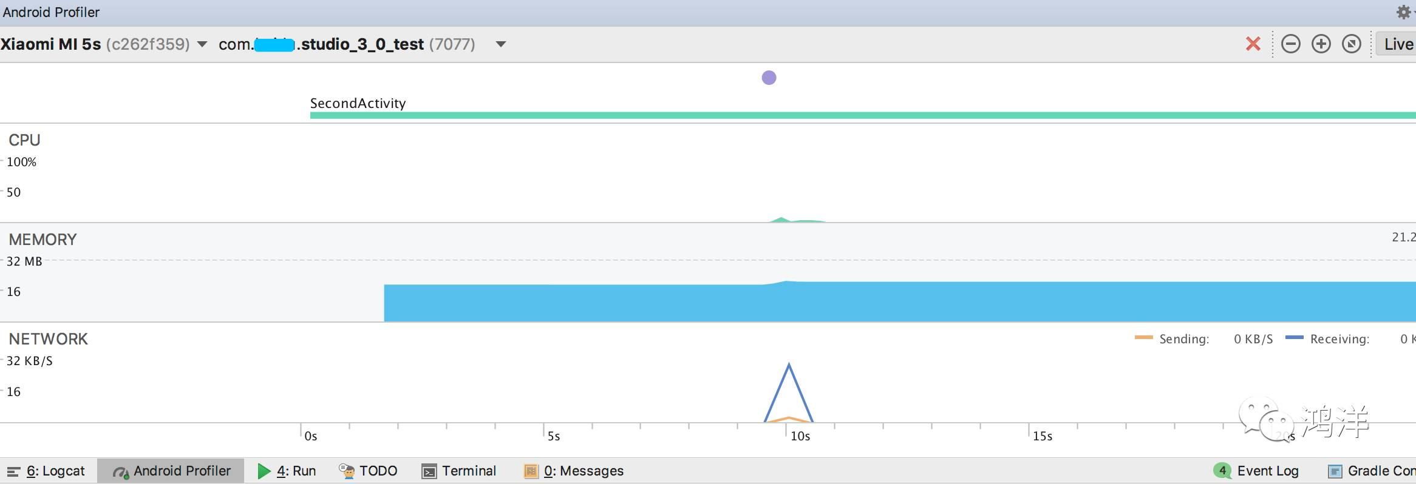Screen dimensions: 1416x484
Task: Click the network receiving spike near 10s
Action: (788, 392)
